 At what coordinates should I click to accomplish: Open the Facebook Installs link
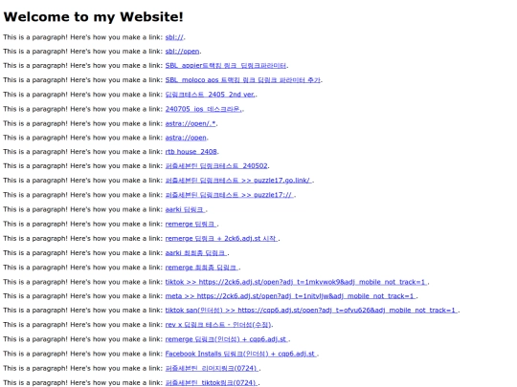coord(241,354)
